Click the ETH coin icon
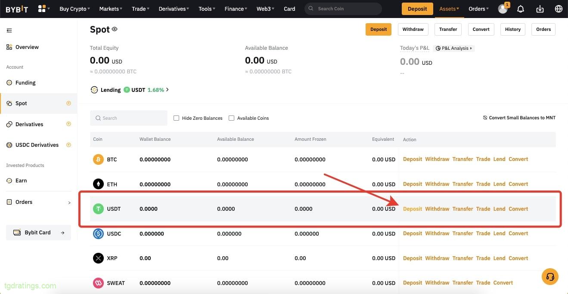Screen dimensions: 568x294 point(99,184)
